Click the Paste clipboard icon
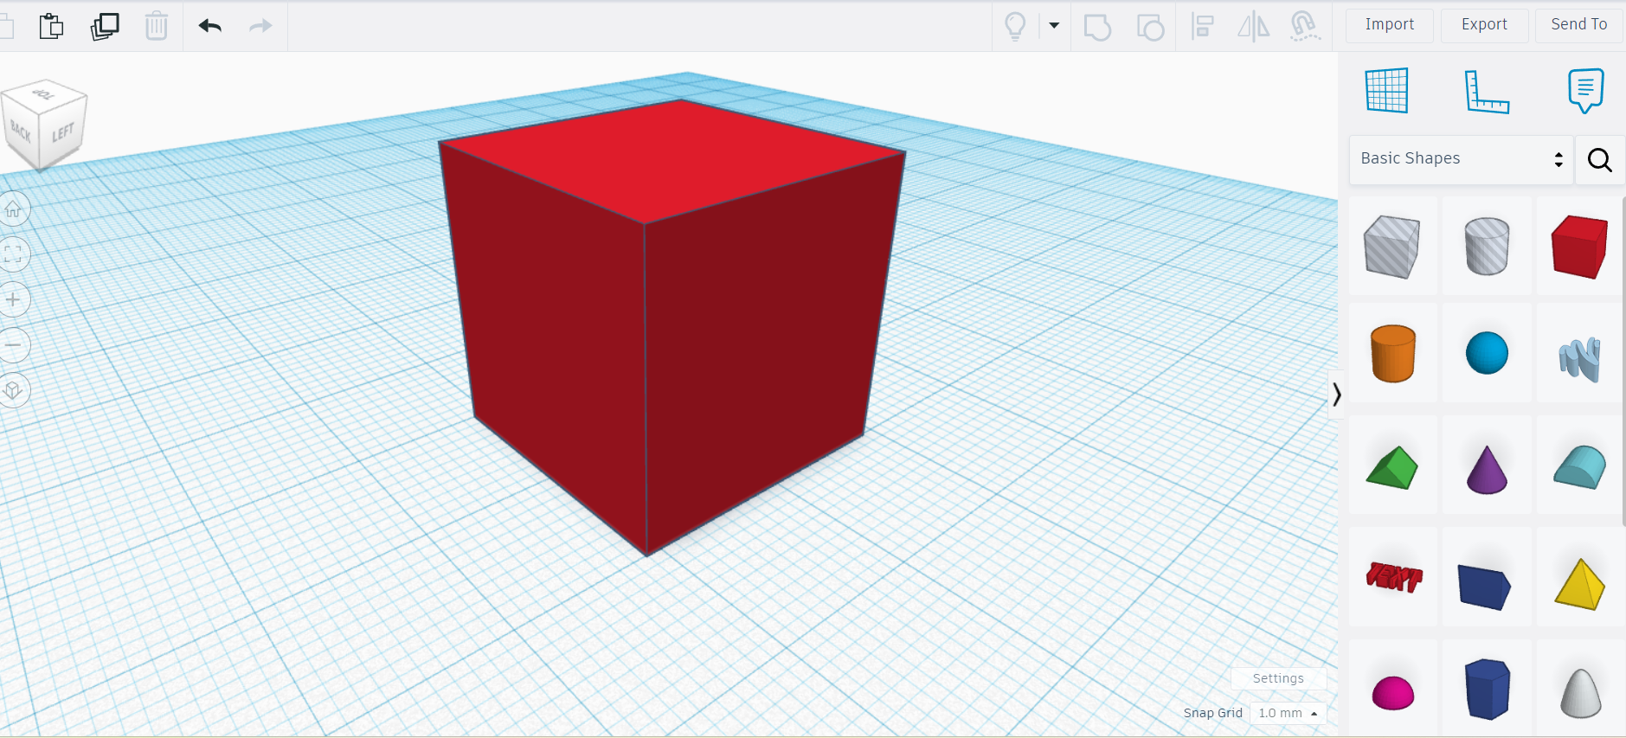 pyautogui.click(x=51, y=26)
